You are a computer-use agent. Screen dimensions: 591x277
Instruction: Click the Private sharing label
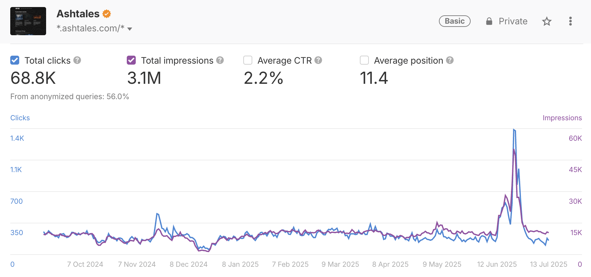(x=513, y=21)
